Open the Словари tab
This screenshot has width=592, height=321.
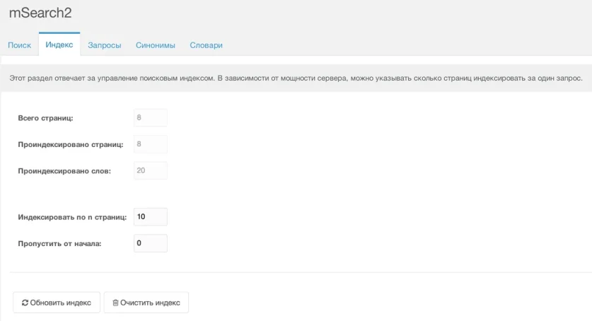pyautogui.click(x=206, y=45)
